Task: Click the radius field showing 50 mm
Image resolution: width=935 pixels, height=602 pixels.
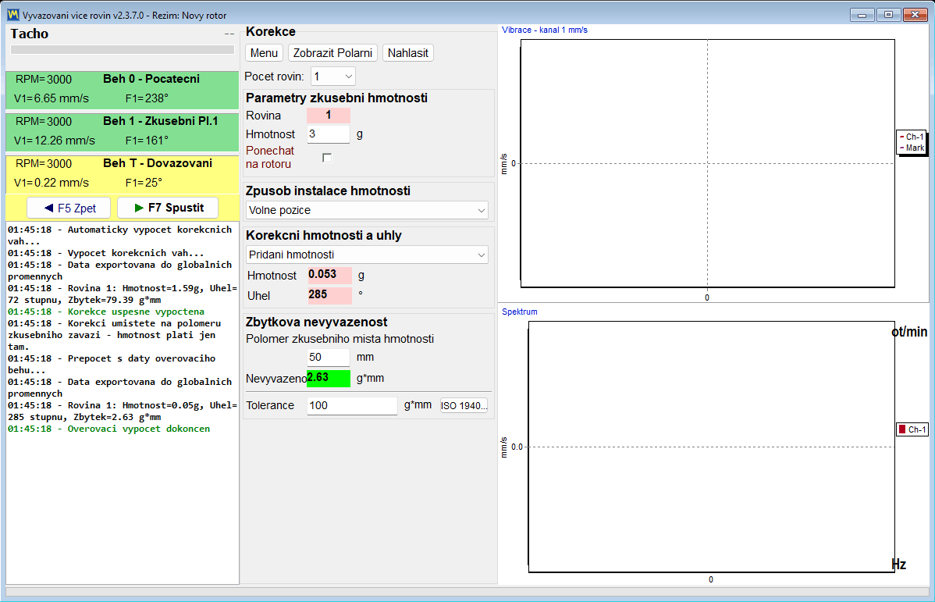Action: point(328,358)
